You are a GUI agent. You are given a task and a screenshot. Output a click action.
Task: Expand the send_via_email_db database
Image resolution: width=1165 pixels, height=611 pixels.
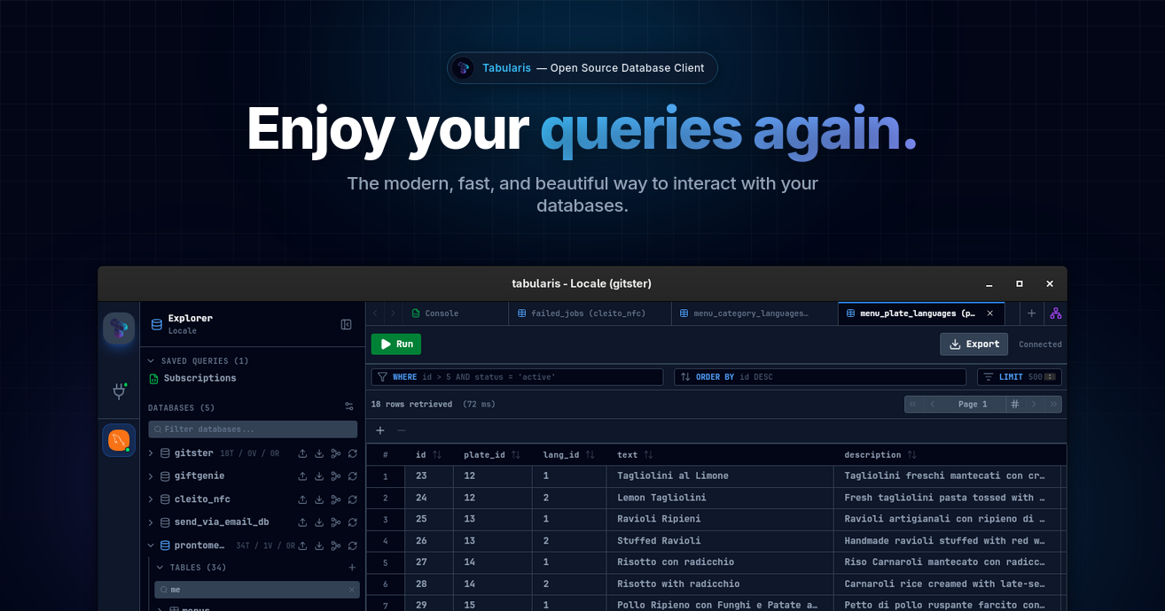click(x=151, y=522)
